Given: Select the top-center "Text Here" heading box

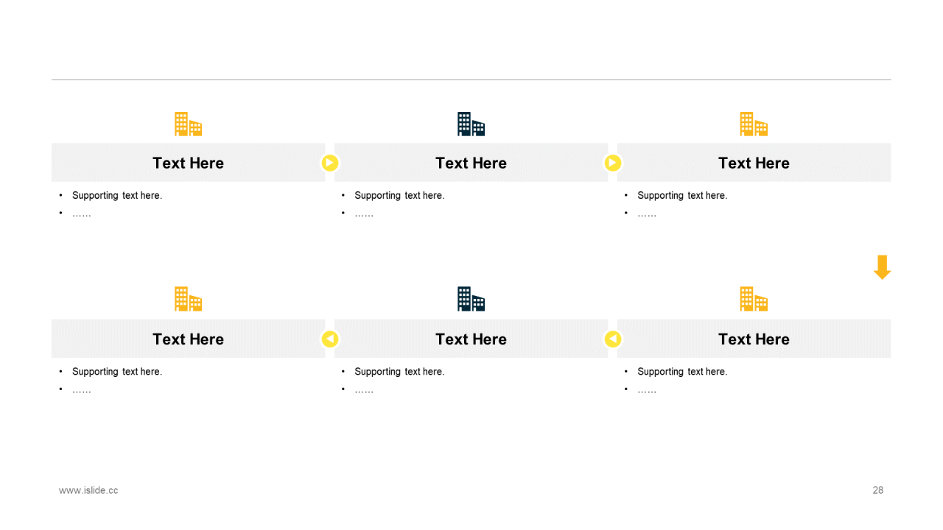Looking at the screenshot, I should click(x=471, y=163).
